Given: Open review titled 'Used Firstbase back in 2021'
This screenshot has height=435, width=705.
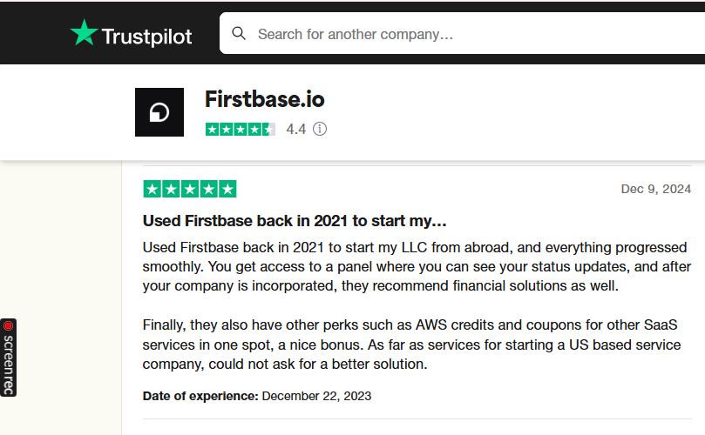Looking at the screenshot, I should point(295,221).
